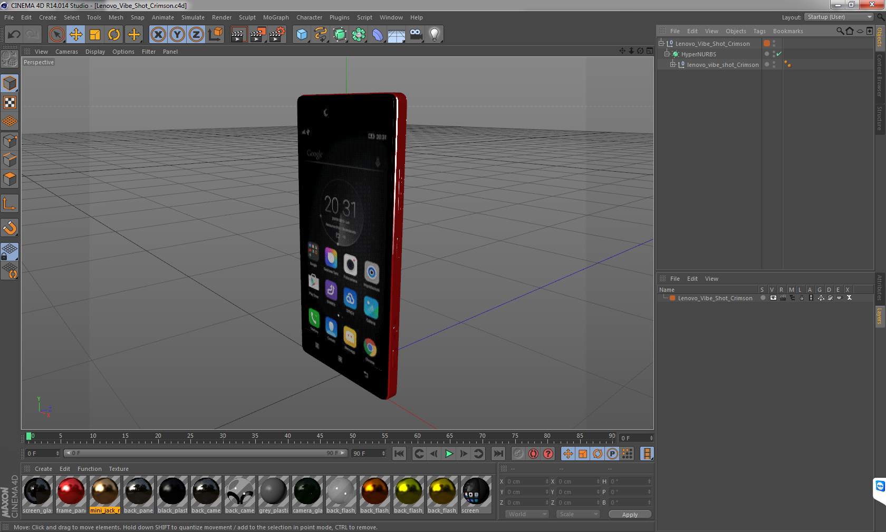Open the Mesh menu

tap(116, 17)
